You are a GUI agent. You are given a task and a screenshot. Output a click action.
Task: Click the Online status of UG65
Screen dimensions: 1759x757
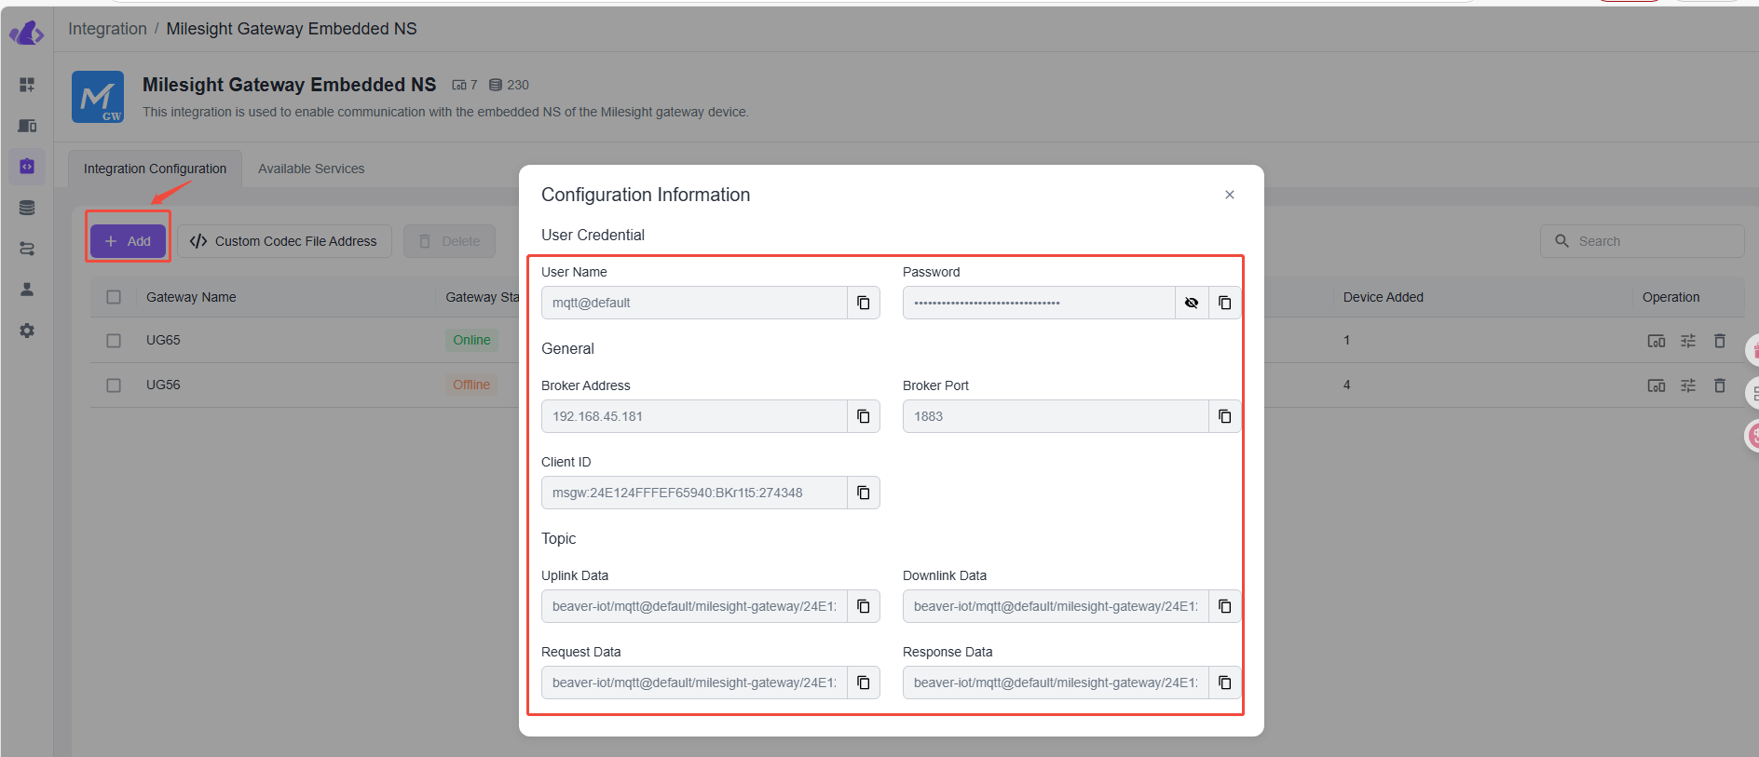coord(471,340)
